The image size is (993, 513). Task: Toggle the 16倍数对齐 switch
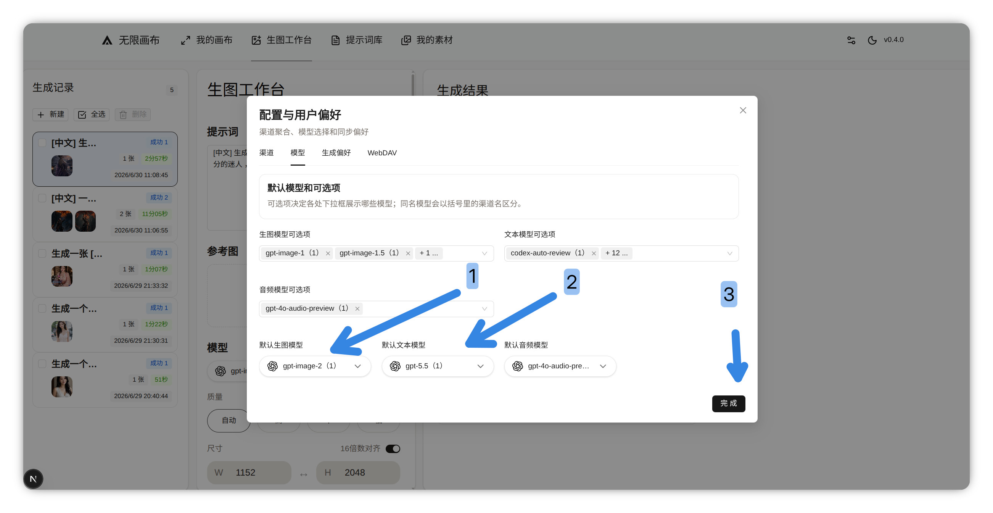393,448
